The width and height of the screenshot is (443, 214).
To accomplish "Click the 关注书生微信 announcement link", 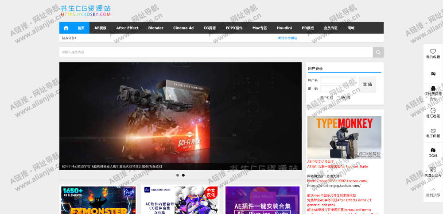I will click(x=288, y=38).
